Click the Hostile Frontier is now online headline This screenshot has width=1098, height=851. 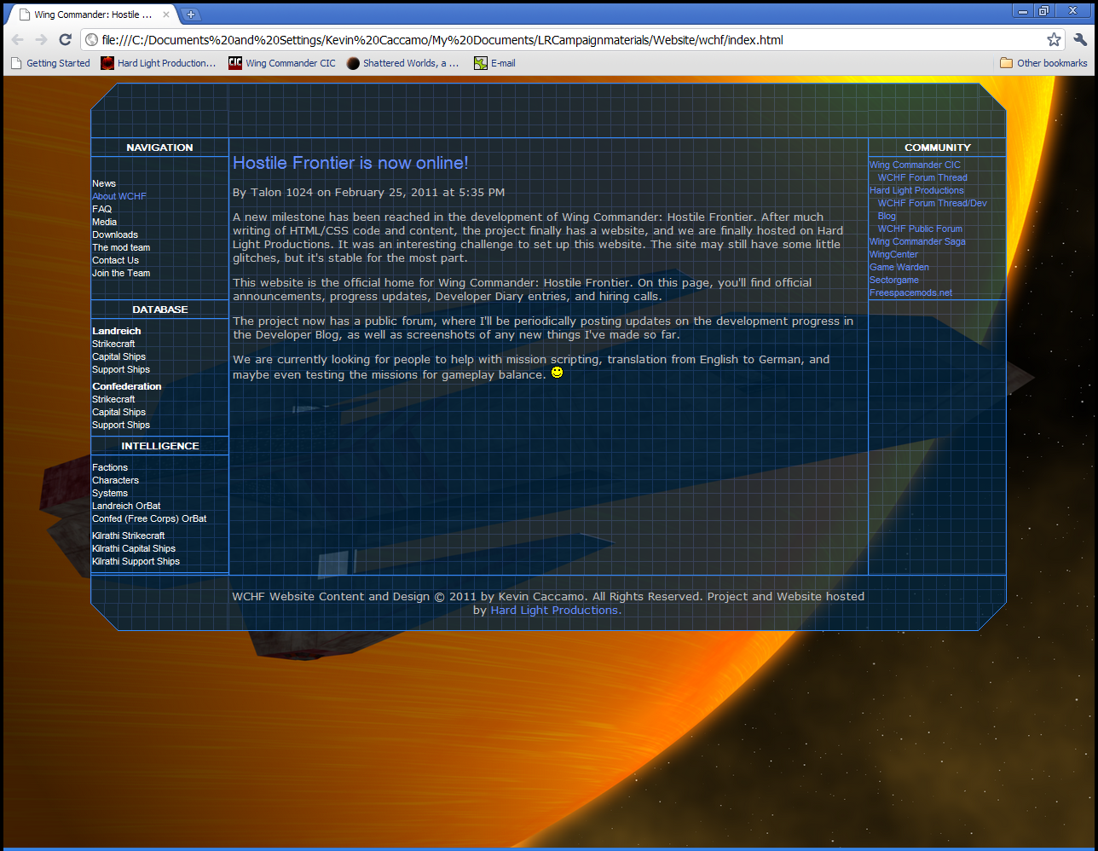pos(350,163)
